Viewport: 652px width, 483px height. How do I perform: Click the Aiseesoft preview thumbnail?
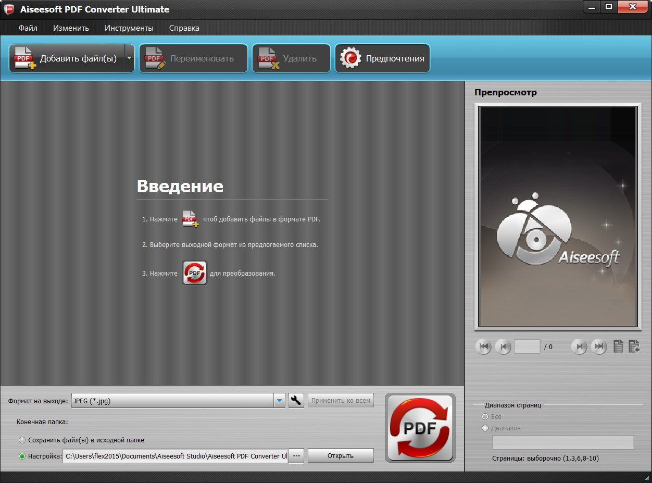(x=558, y=217)
